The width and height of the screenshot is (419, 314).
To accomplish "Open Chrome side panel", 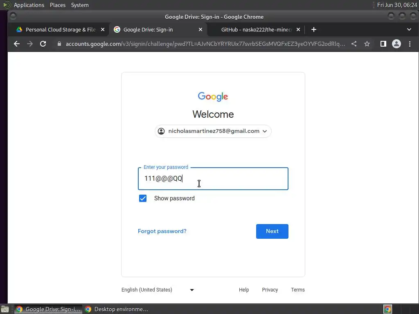I will [383, 44].
